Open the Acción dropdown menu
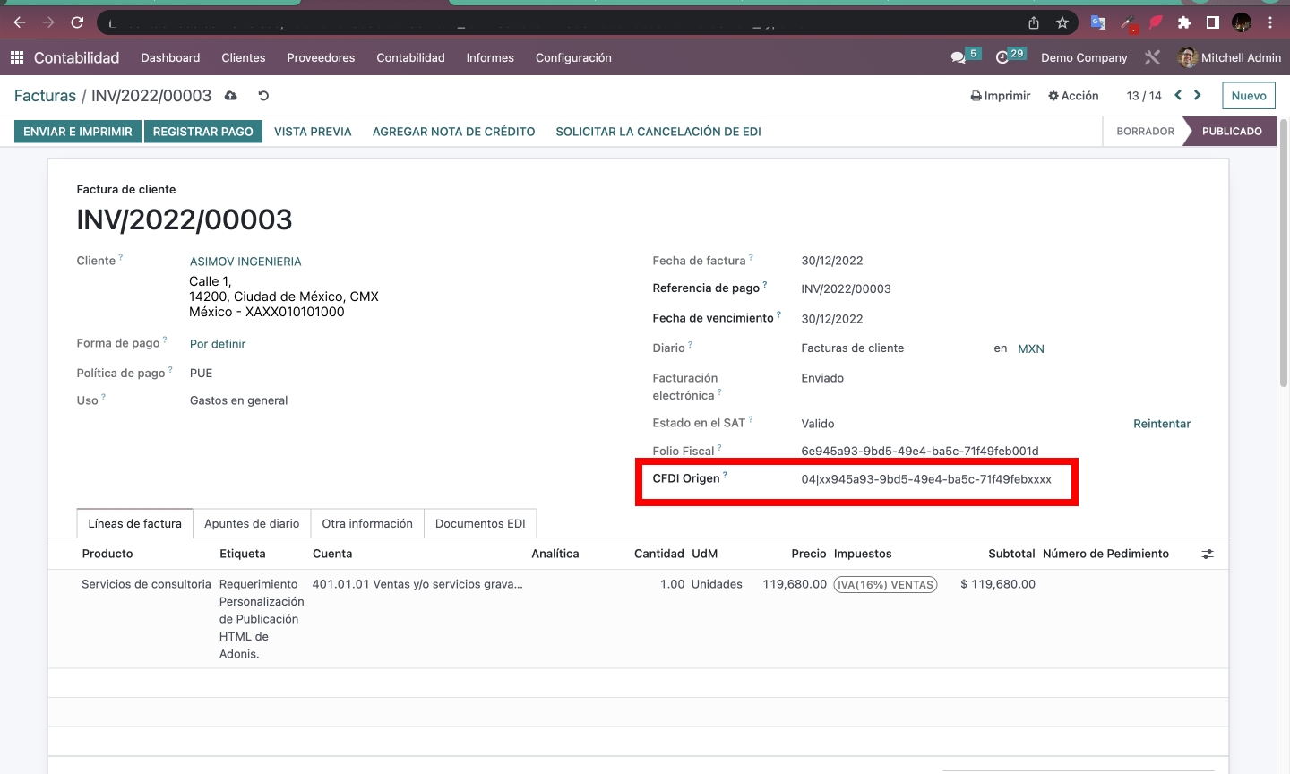Viewport: 1290px width, 774px height. tap(1073, 96)
